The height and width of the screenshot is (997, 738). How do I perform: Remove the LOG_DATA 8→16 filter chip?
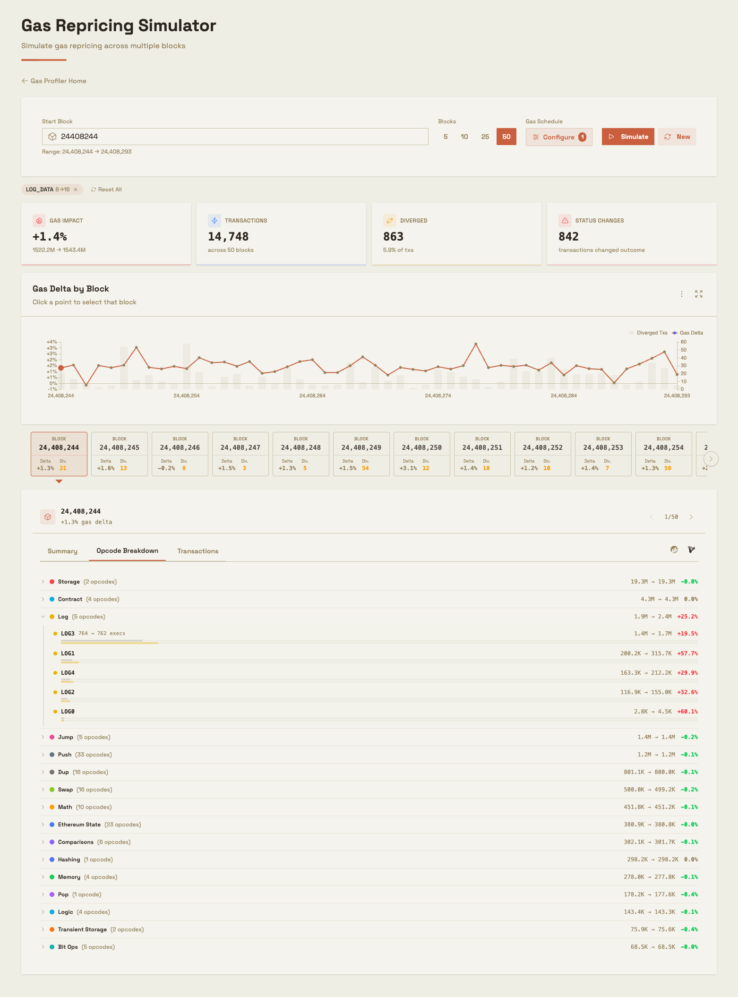click(76, 189)
